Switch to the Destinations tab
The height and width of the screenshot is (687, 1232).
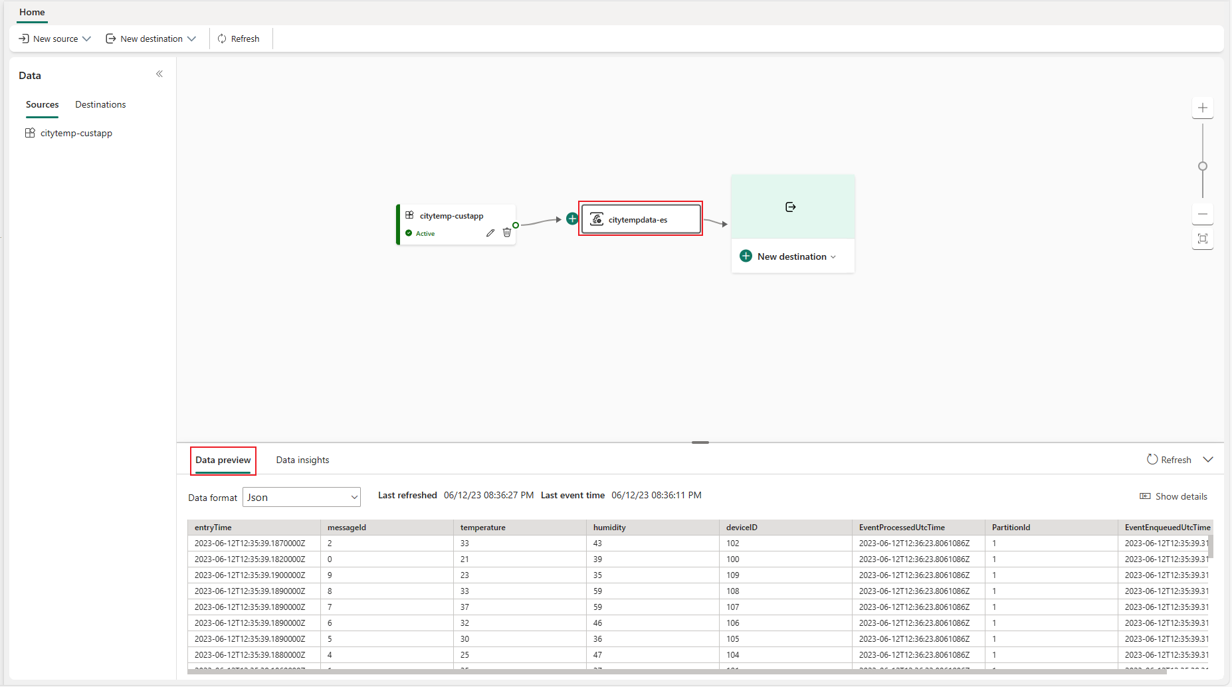(100, 104)
